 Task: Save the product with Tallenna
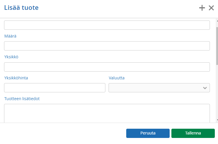click(x=193, y=133)
